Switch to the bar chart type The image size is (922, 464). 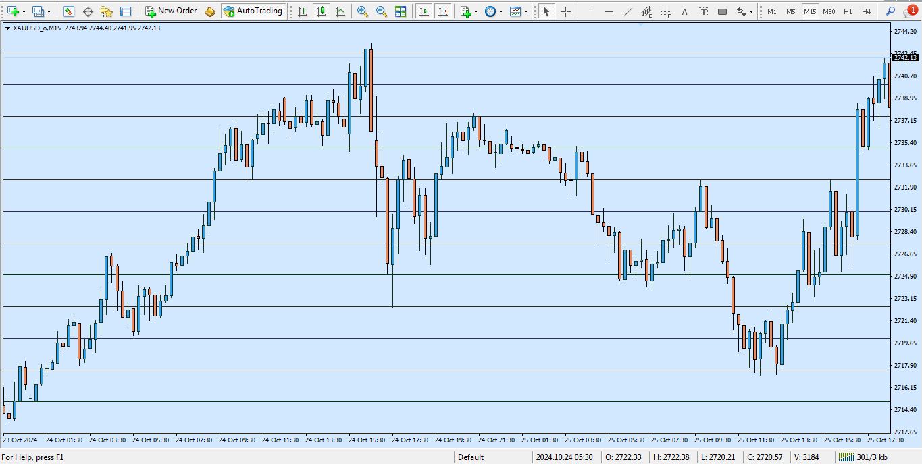pyautogui.click(x=303, y=11)
